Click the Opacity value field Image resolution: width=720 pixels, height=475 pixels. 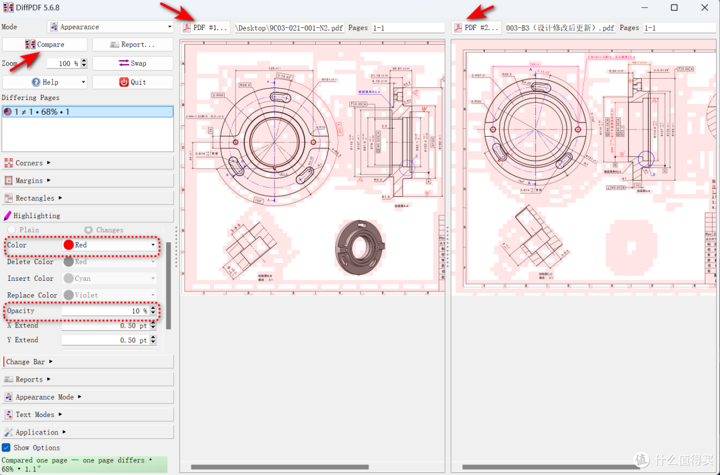(x=105, y=311)
